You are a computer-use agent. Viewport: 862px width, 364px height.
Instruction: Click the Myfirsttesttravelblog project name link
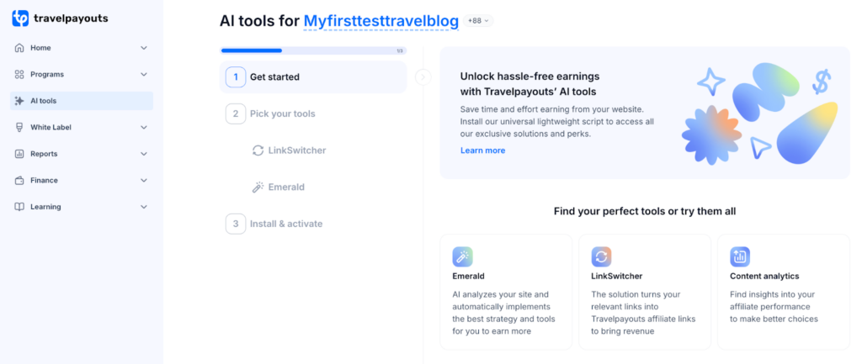pyautogui.click(x=380, y=21)
